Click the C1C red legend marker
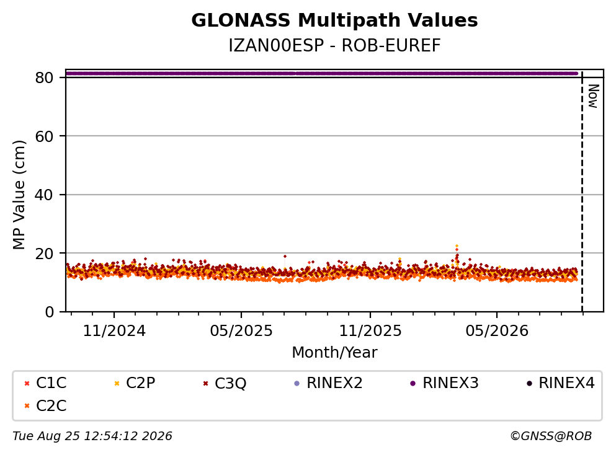 [x=27, y=384]
